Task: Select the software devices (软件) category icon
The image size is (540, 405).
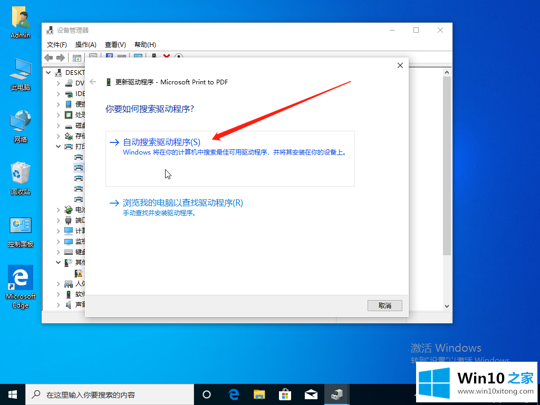Action: tap(69, 294)
